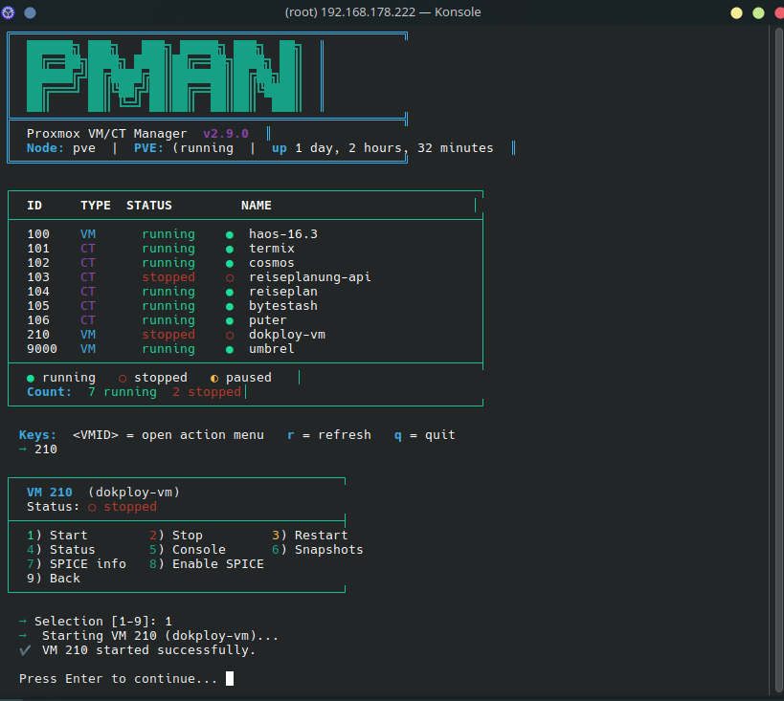Click the green status dot for reiseplan
The image size is (784, 701).
[x=230, y=293]
